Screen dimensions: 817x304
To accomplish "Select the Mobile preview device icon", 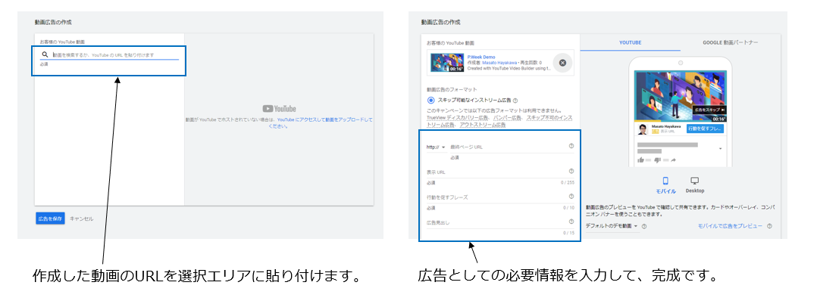I will (666, 181).
